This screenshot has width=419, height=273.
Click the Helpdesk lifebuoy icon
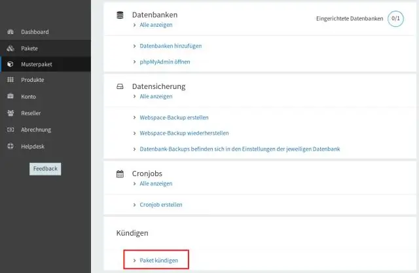point(10,146)
